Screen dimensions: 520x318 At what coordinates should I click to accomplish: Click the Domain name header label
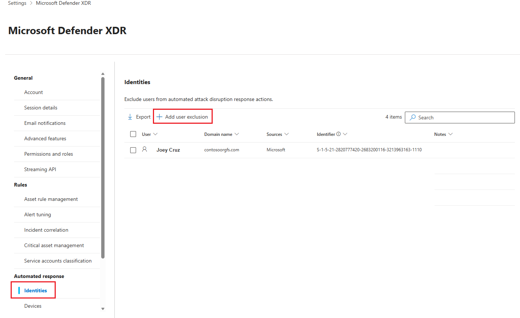click(218, 134)
